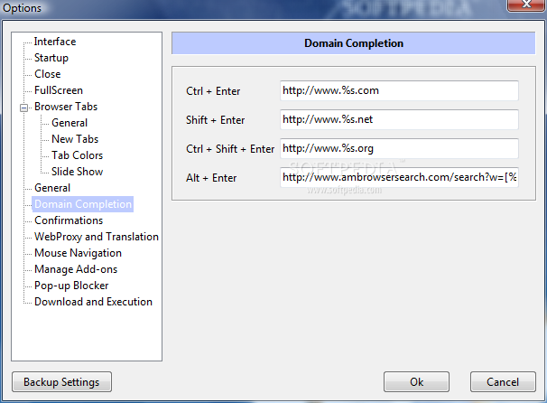547x403 pixels.
Task: Select Domain Completion in tree
Action: pyautogui.click(x=83, y=204)
